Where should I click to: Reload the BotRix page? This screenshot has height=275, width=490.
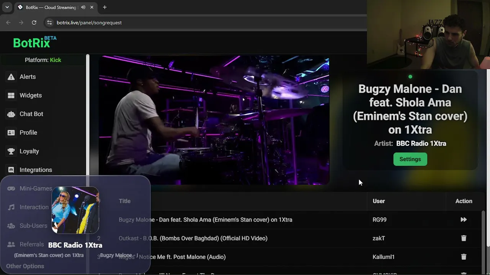(x=34, y=23)
